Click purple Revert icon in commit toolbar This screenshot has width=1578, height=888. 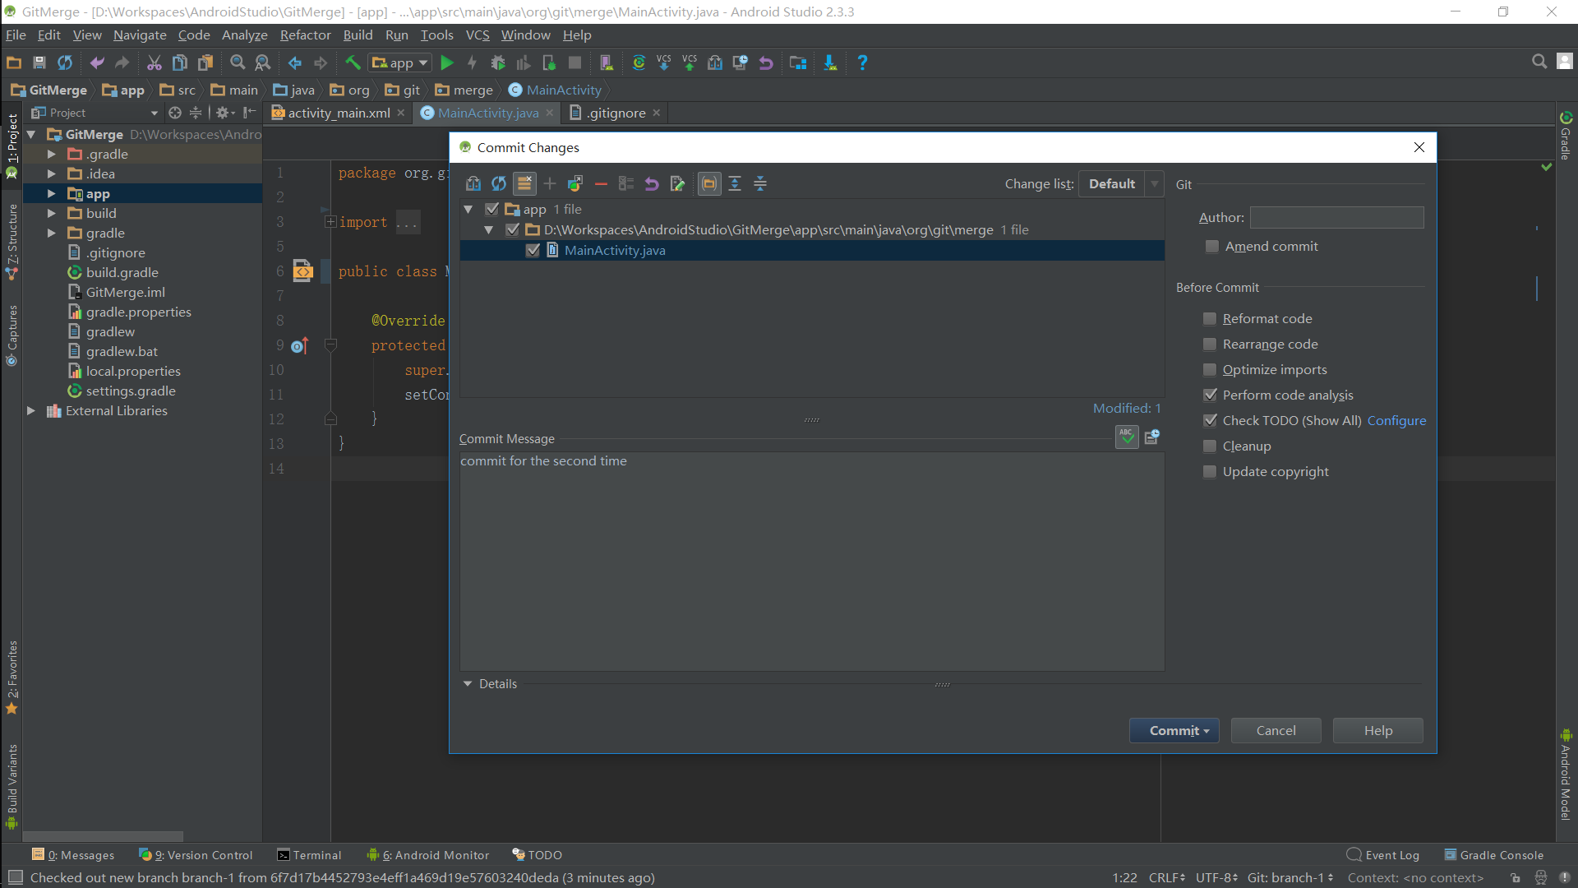(x=652, y=183)
